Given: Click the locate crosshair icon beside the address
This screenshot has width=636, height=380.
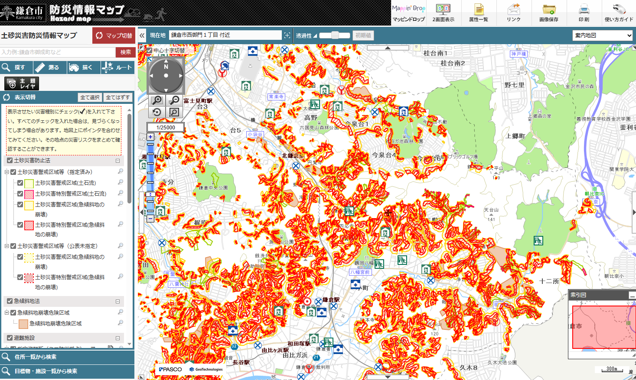Looking at the screenshot, I should (287, 35).
